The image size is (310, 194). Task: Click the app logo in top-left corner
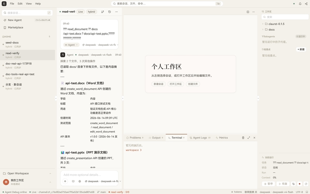[4, 3]
